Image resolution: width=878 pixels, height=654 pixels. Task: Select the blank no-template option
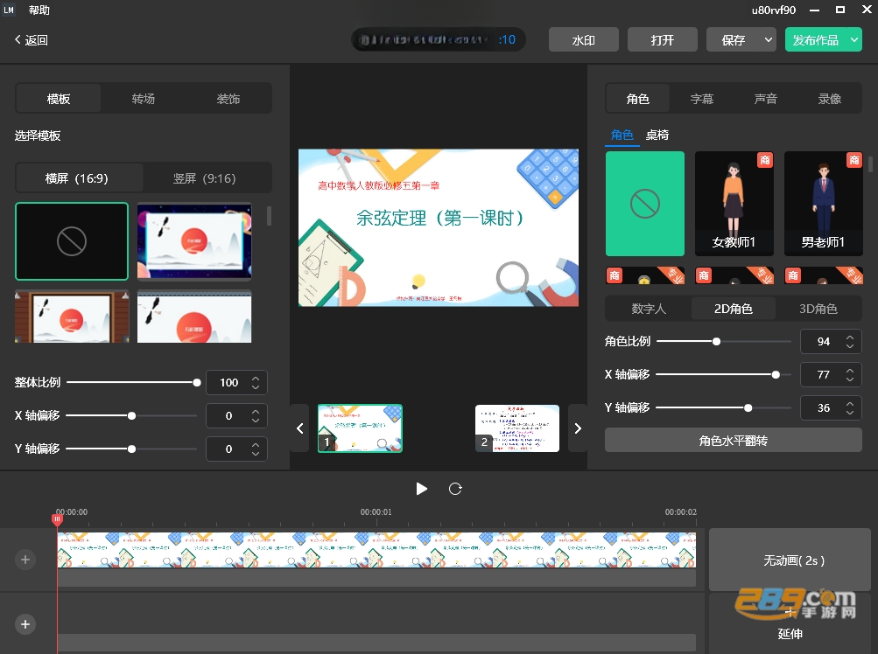(72, 241)
